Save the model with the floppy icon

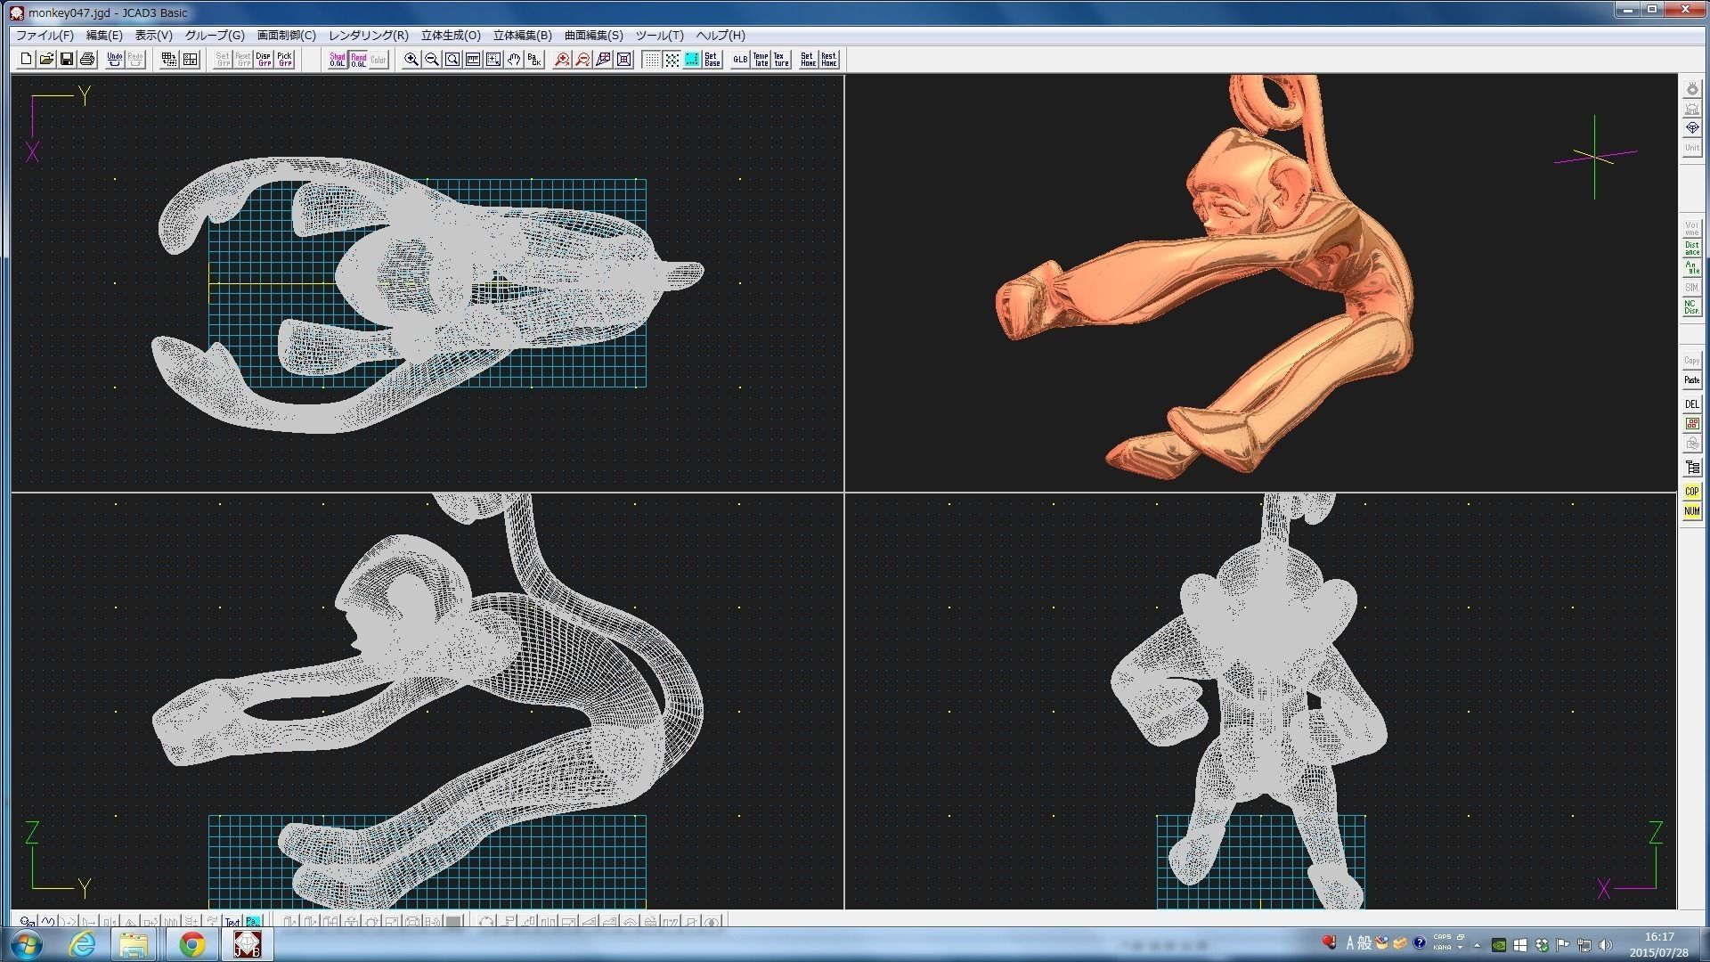click(67, 60)
